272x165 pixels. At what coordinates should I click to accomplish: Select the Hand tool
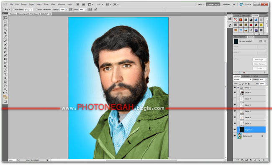[x=5, y=86]
